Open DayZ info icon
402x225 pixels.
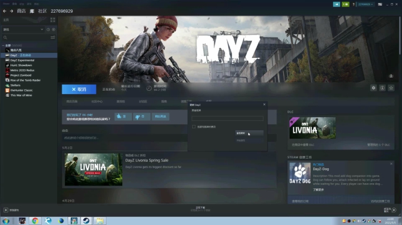382,88
